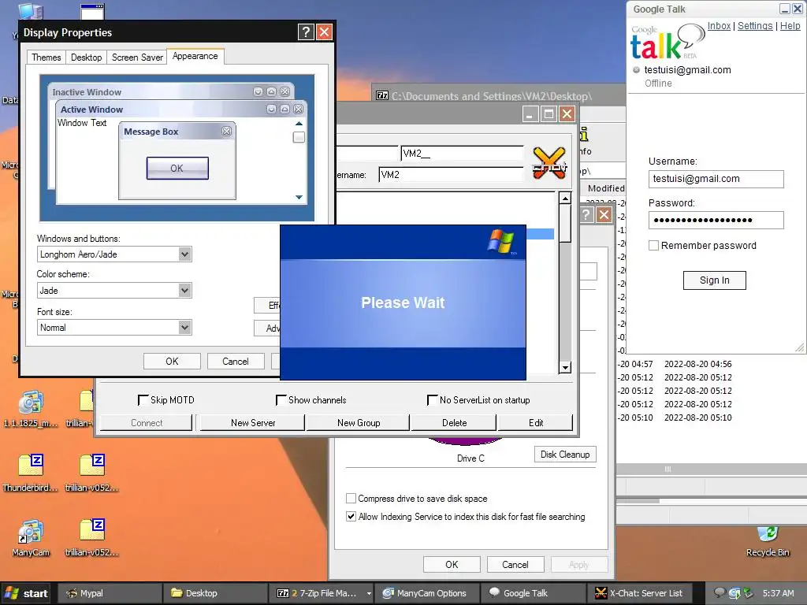Image resolution: width=807 pixels, height=605 pixels.
Task: Click Edit in X-Chat server list
Action: coord(536,423)
